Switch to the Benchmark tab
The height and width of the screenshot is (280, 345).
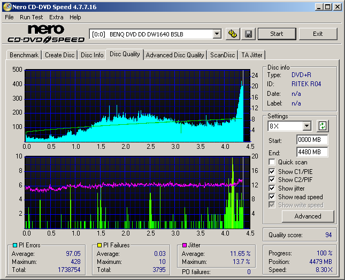pyautogui.click(x=24, y=55)
